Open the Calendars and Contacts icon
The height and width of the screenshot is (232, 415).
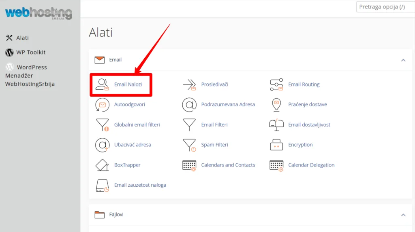click(x=189, y=165)
